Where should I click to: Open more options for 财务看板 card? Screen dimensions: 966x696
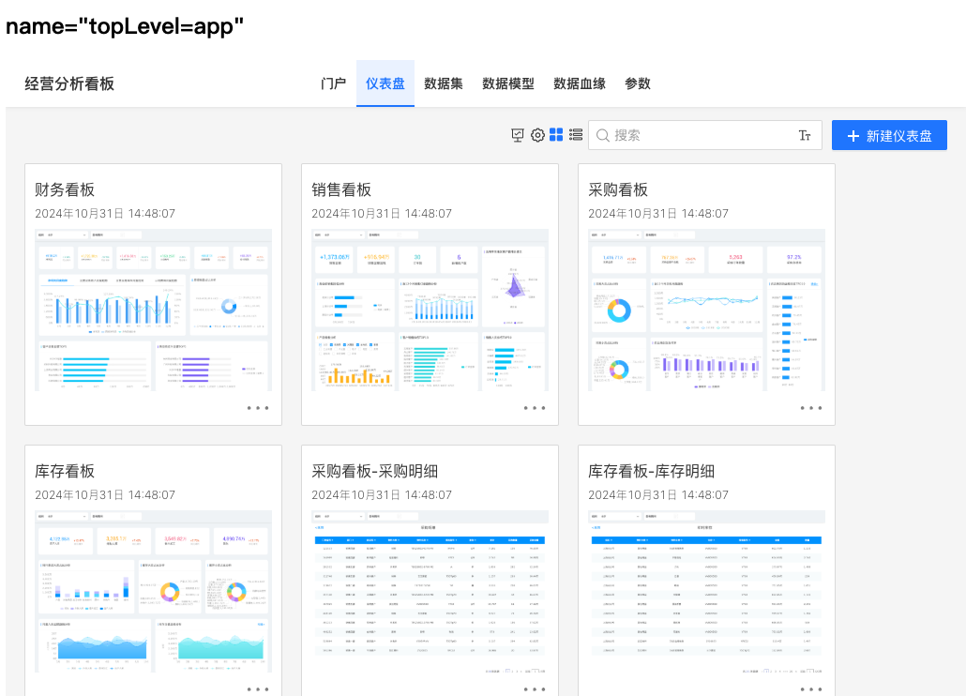pos(258,408)
